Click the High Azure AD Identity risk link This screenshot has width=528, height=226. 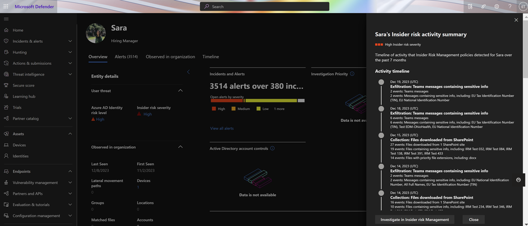(100, 119)
